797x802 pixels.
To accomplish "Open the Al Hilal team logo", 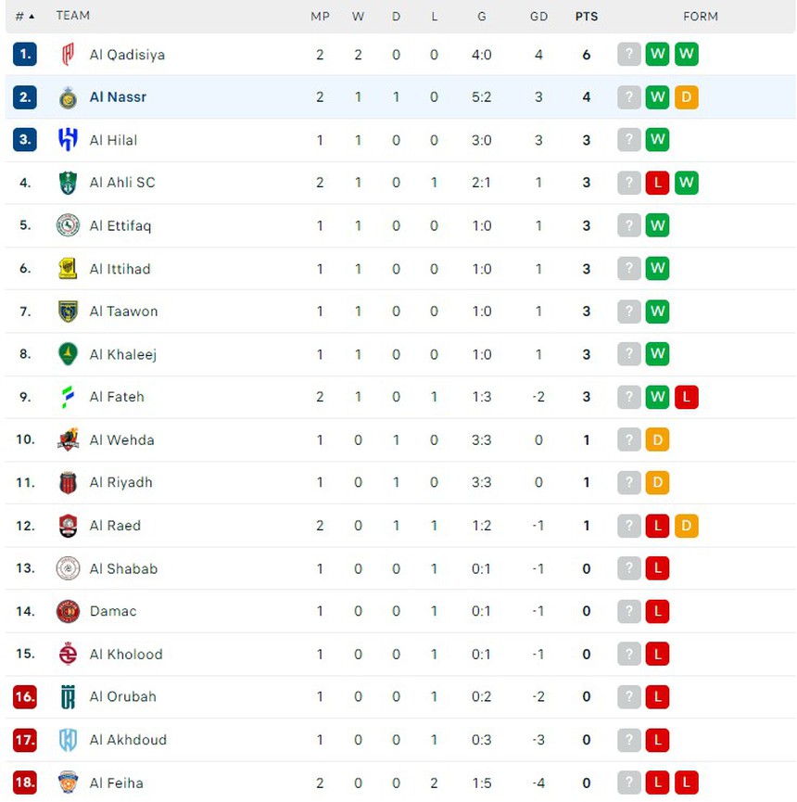I will (68, 140).
